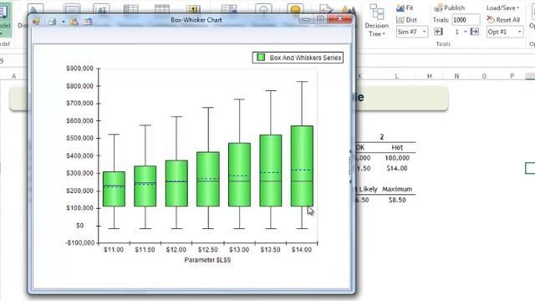The image size is (535, 301).
Task: Open the dropdown next to the number 1
Action: [x=465, y=32]
